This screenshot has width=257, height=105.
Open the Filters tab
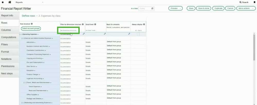tap(10, 44)
